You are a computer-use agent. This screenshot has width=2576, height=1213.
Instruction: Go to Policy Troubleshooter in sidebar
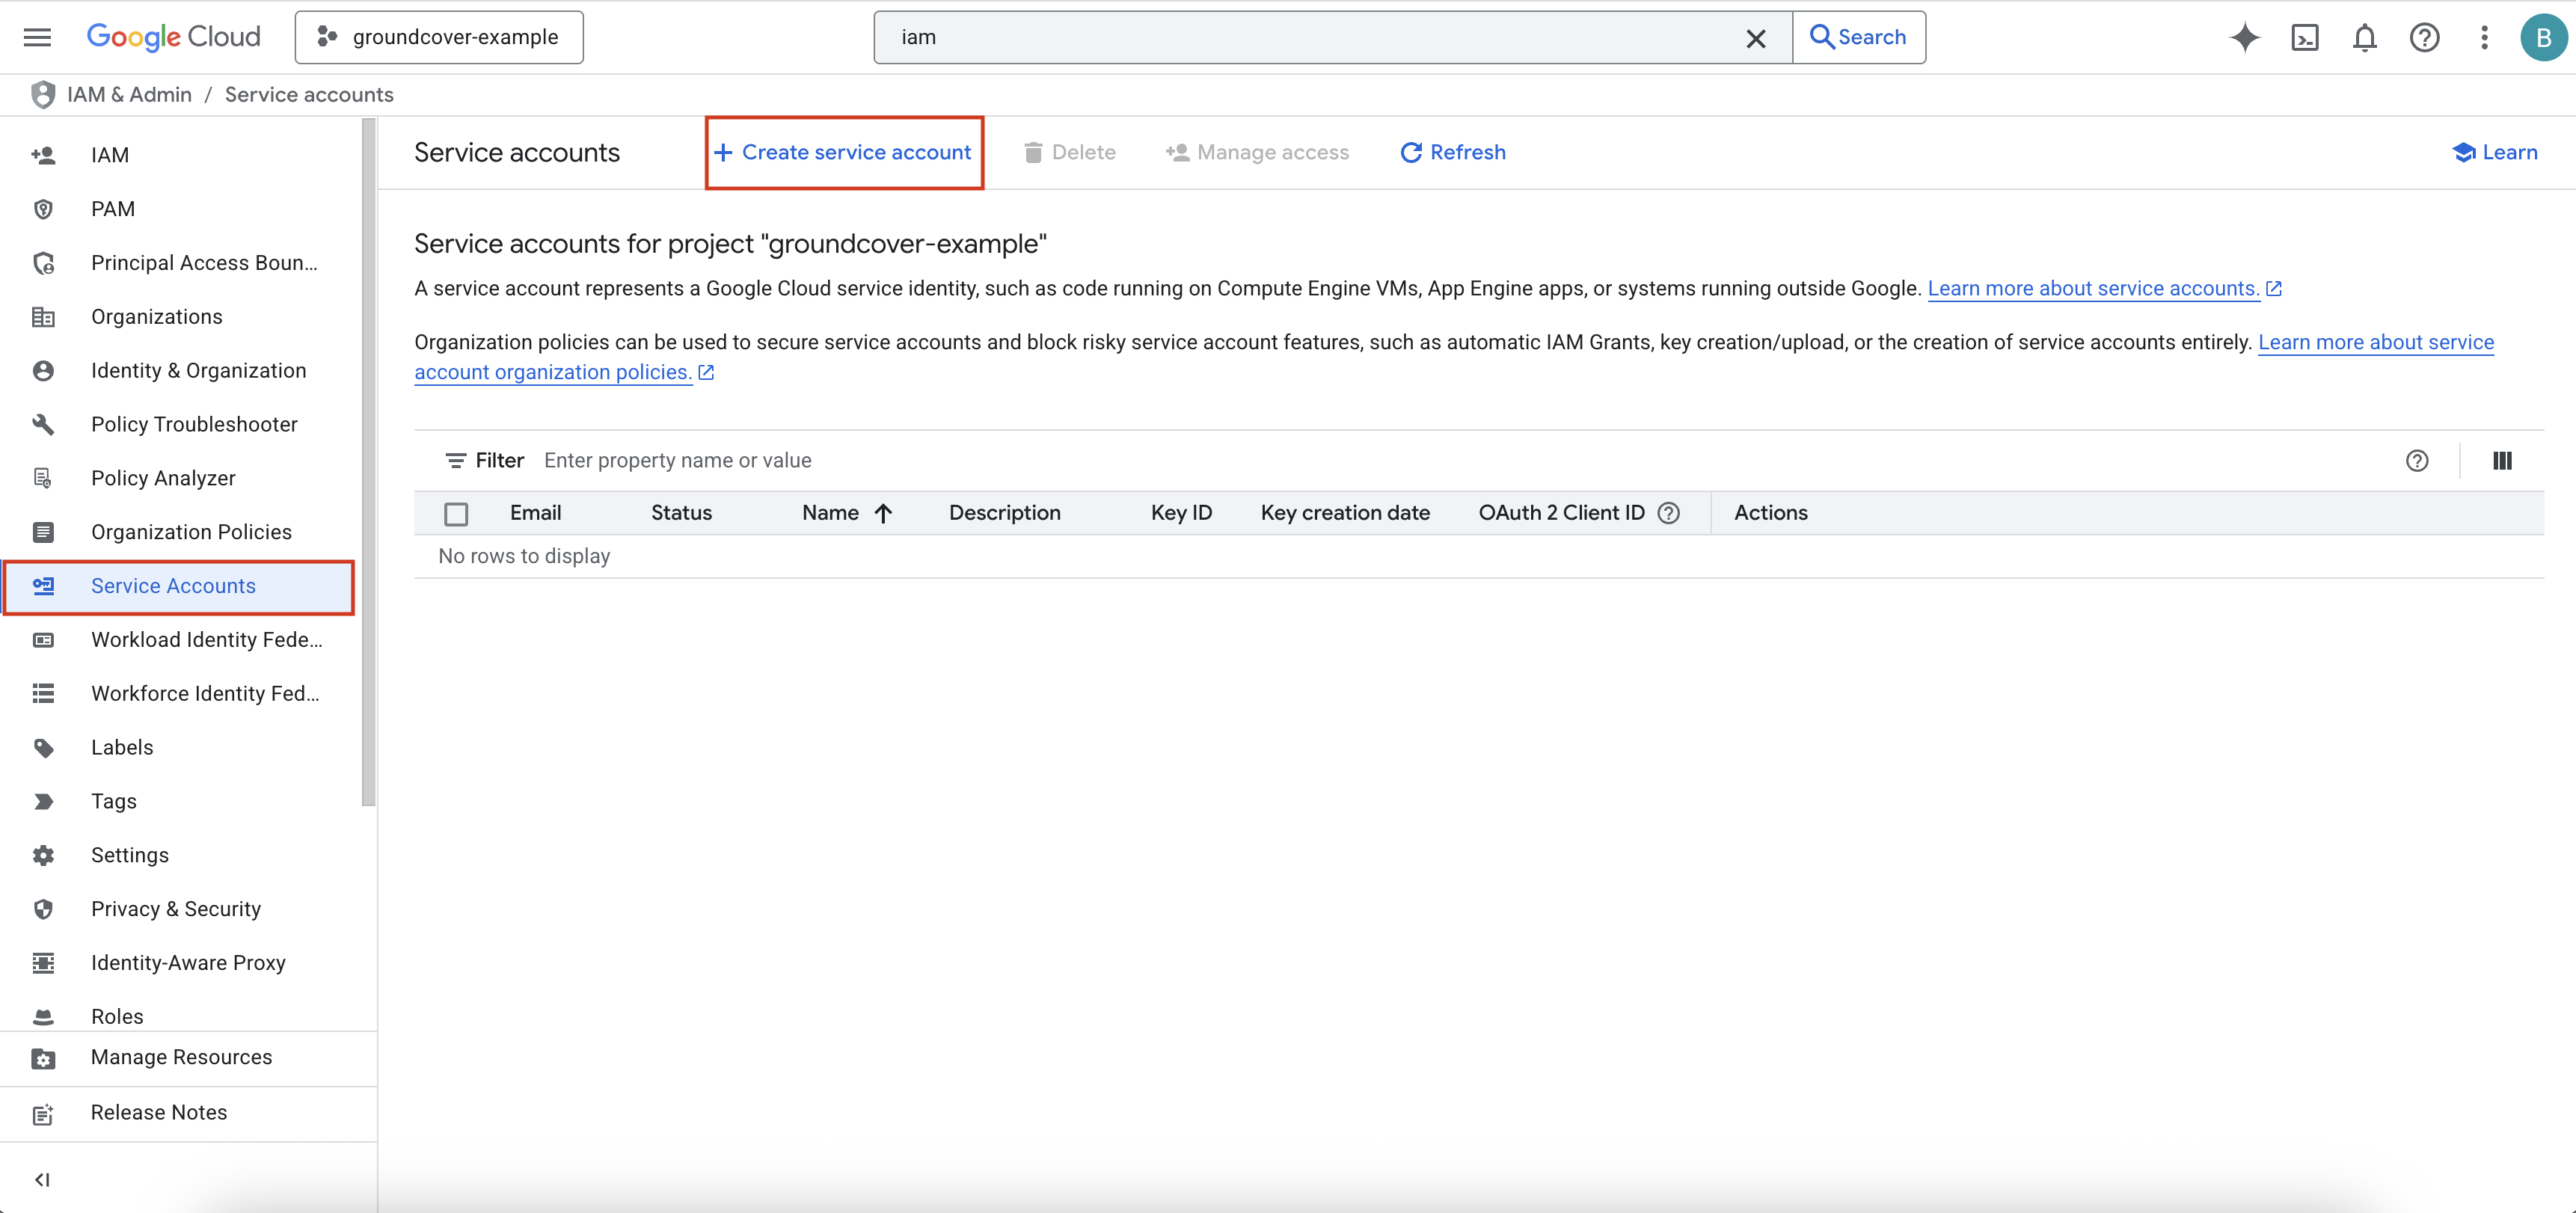[194, 424]
